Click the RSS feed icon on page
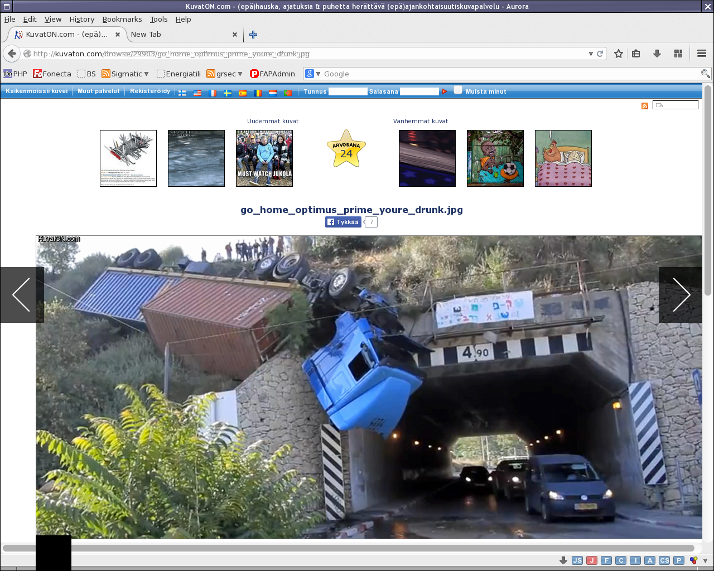Screen dimensions: 714x571 pos(645,106)
